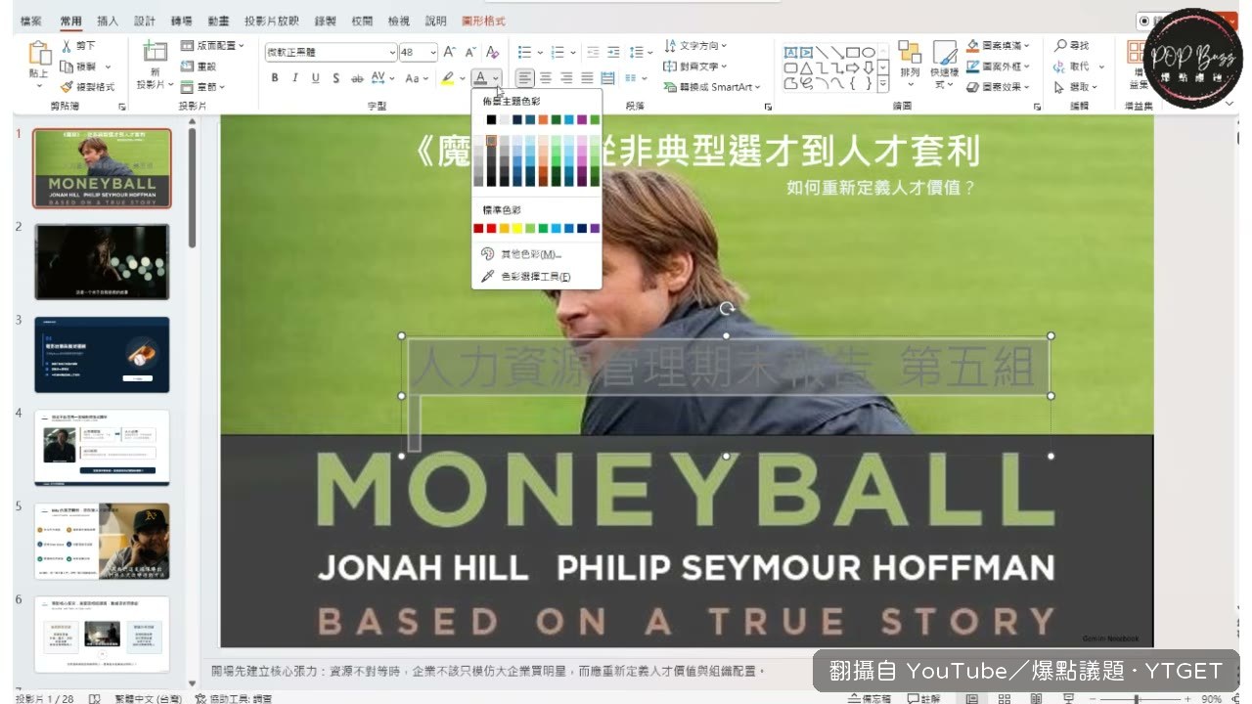Open the Shape Format (圖形格式) tab
Screen dimensions: 1252x704
point(483,21)
